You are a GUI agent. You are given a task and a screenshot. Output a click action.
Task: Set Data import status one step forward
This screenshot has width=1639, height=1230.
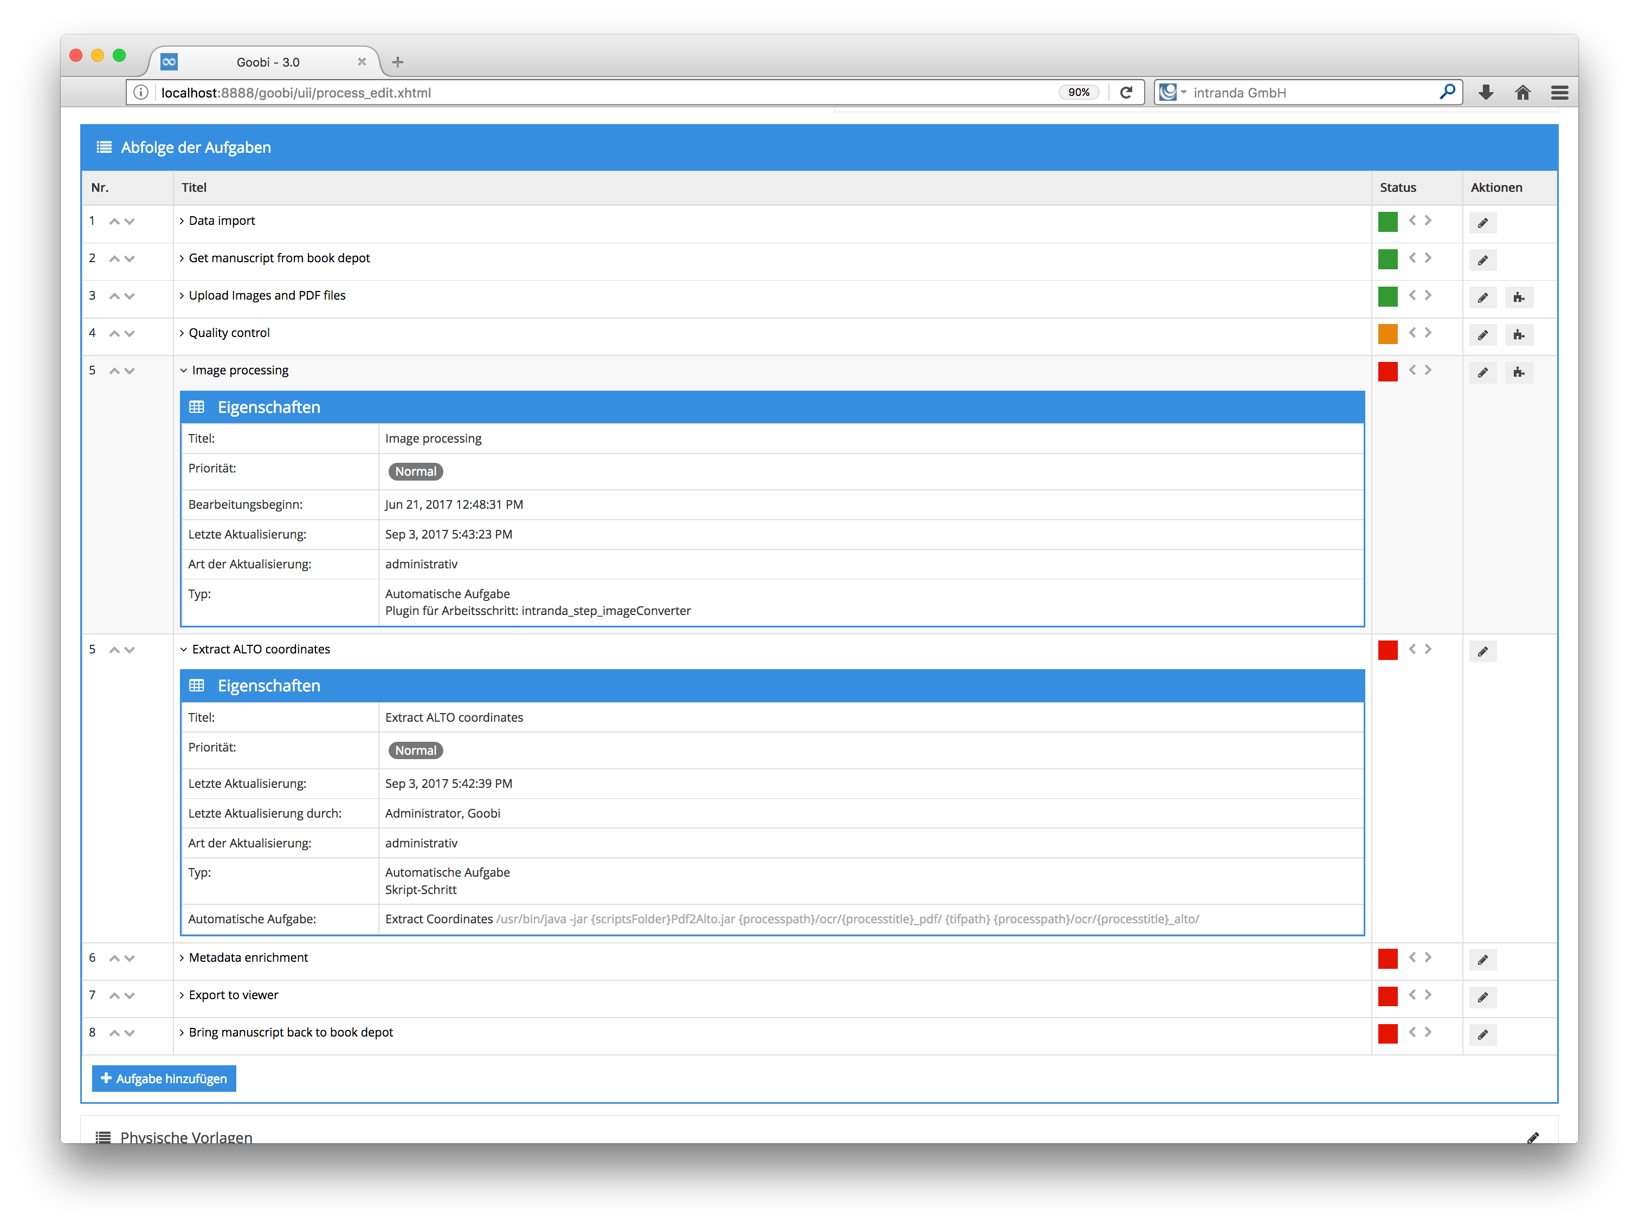(x=1428, y=220)
